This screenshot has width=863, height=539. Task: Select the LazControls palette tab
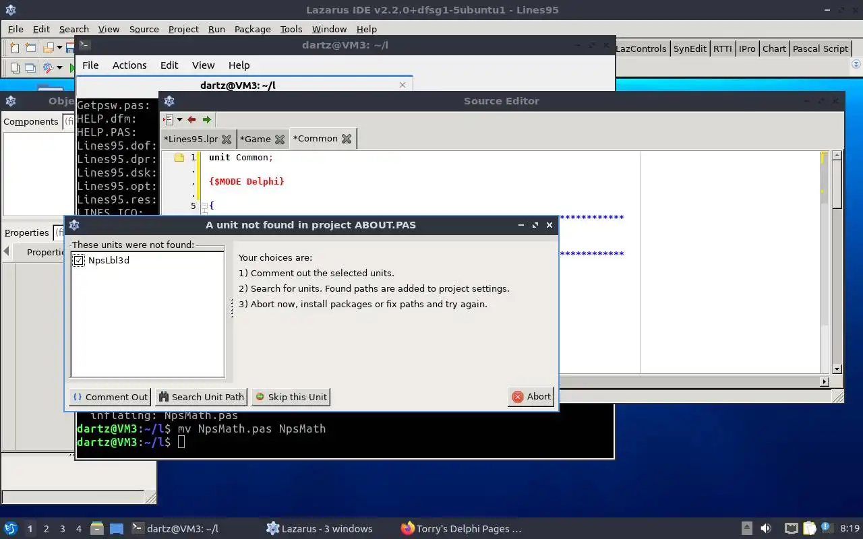point(641,49)
